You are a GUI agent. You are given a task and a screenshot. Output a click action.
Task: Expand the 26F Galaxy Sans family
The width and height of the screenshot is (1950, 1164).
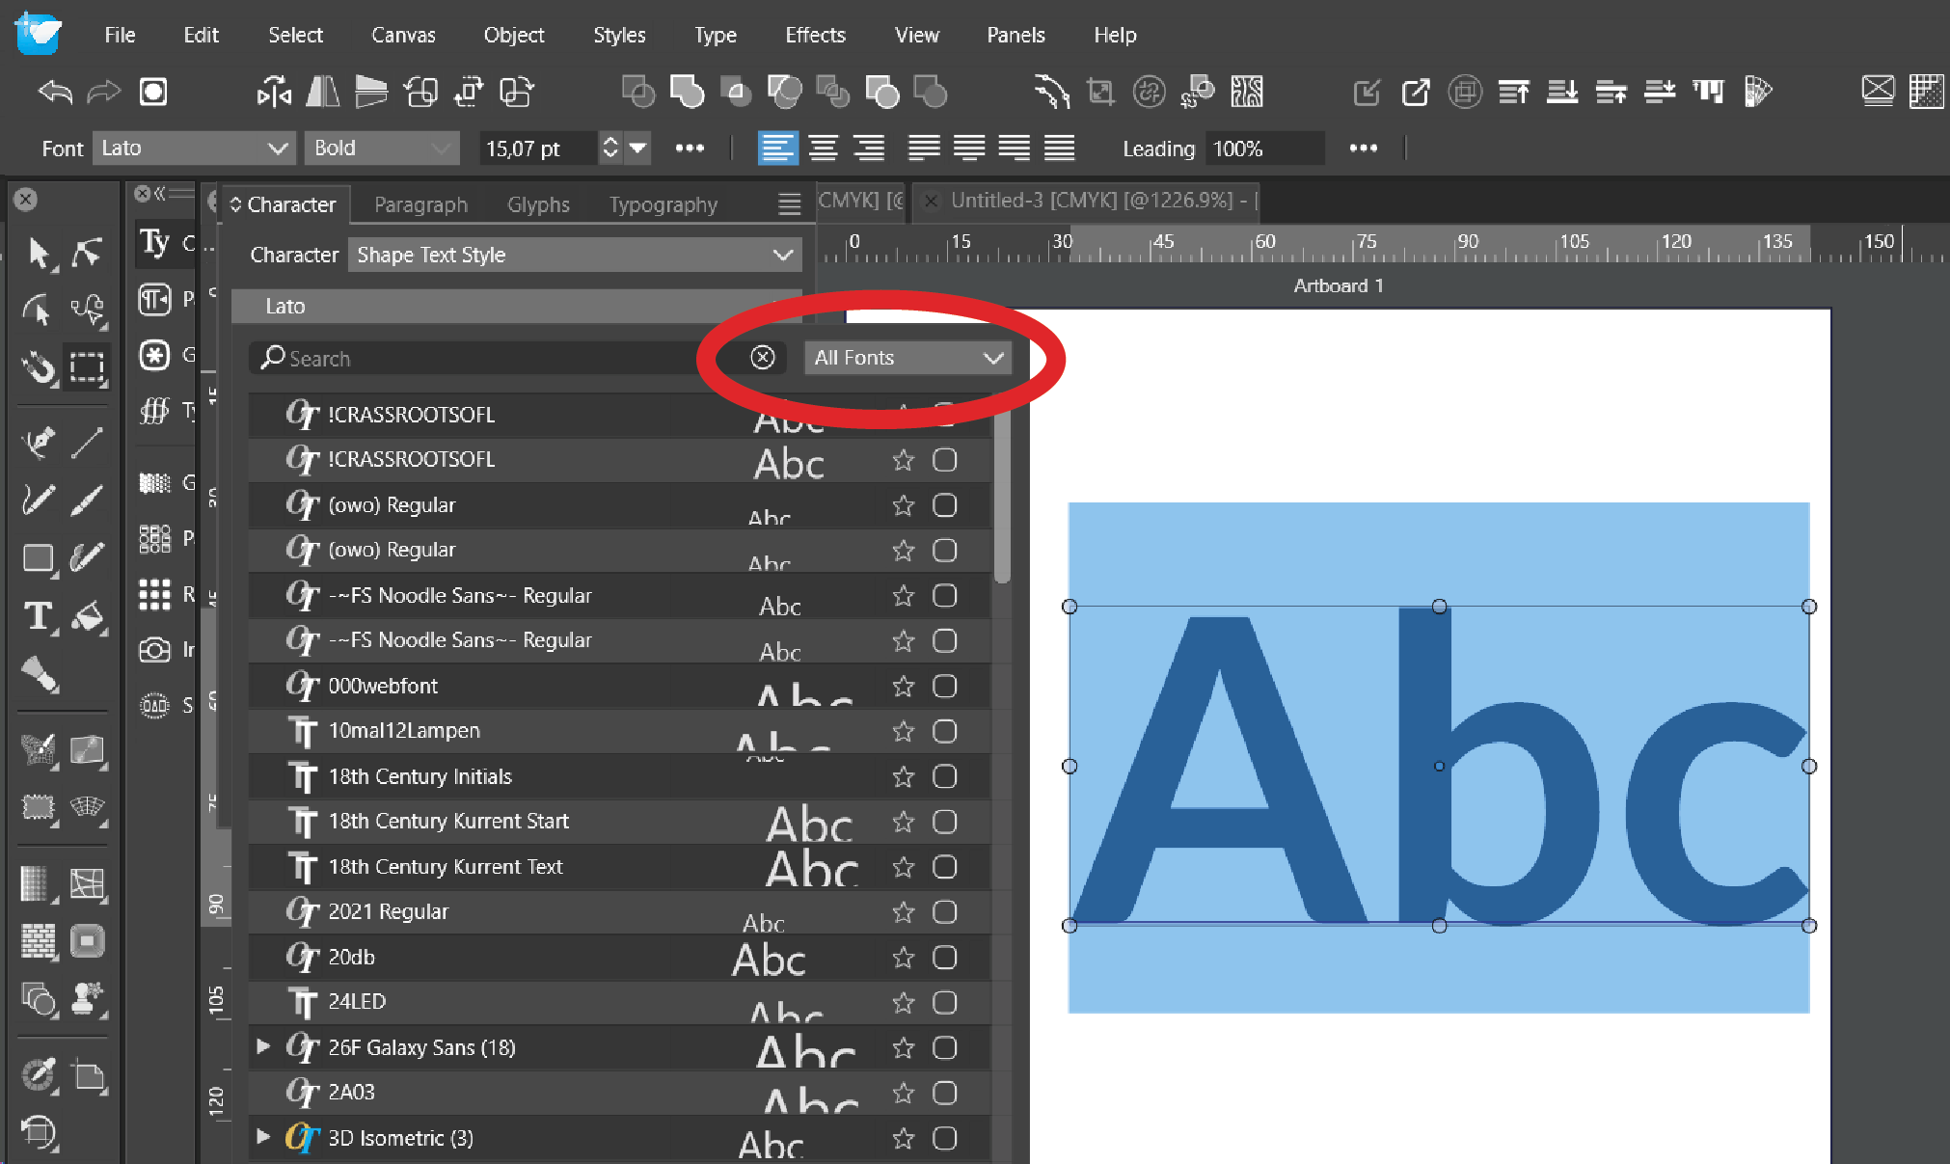[262, 1047]
